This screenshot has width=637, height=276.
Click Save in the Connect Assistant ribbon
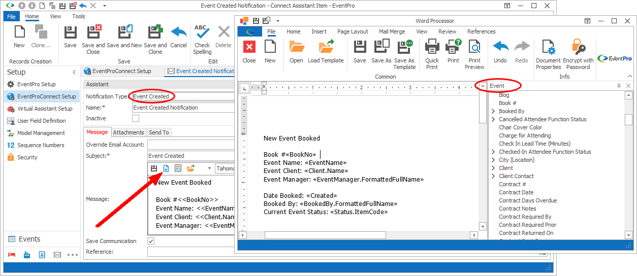pyautogui.click(x=70, y=37)
